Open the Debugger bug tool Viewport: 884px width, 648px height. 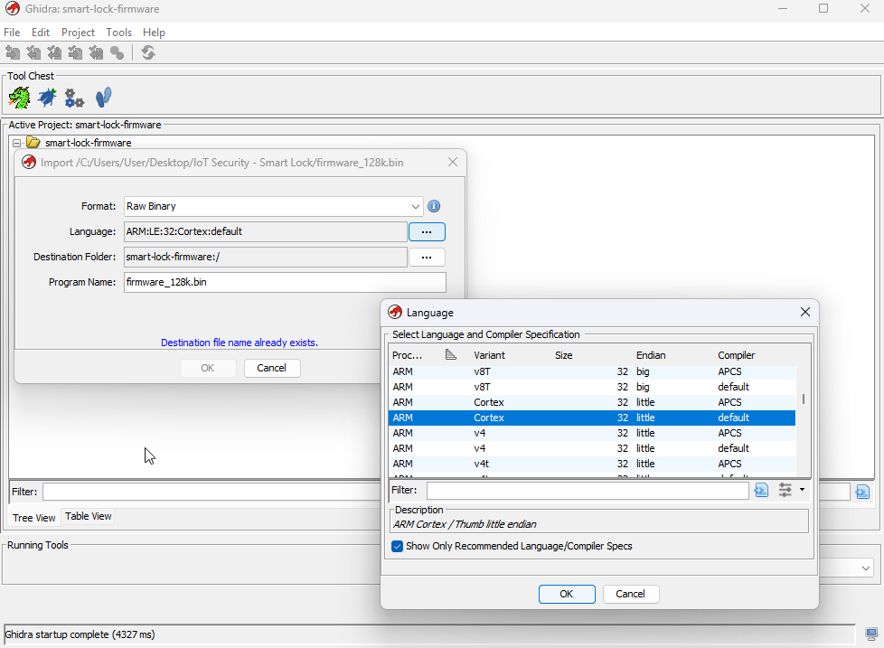pyautogui.click(x=47, y=97)
